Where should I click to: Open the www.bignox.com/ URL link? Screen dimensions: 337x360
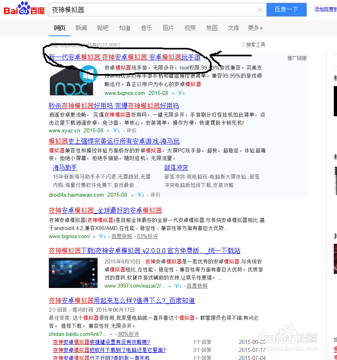(69, 236)
